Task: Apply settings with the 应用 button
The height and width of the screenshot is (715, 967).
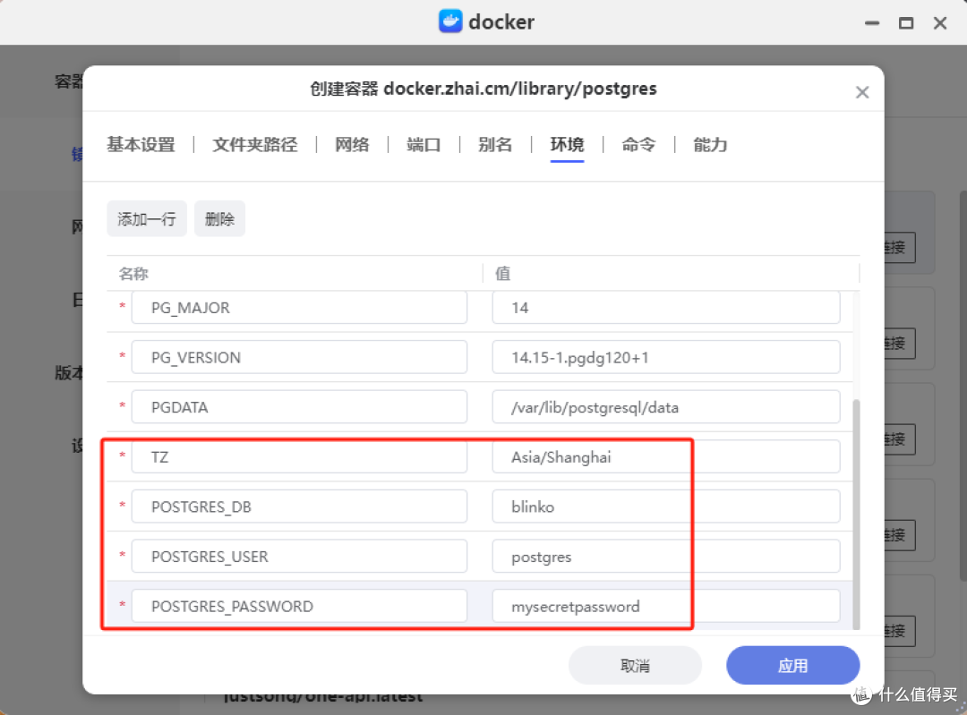Action: pyautogui.click(x=793, y=666)
